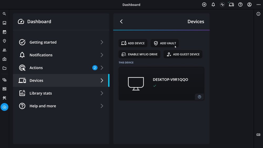Click the sync activity pulse icon
263x148 pixels.
[222, 5]
